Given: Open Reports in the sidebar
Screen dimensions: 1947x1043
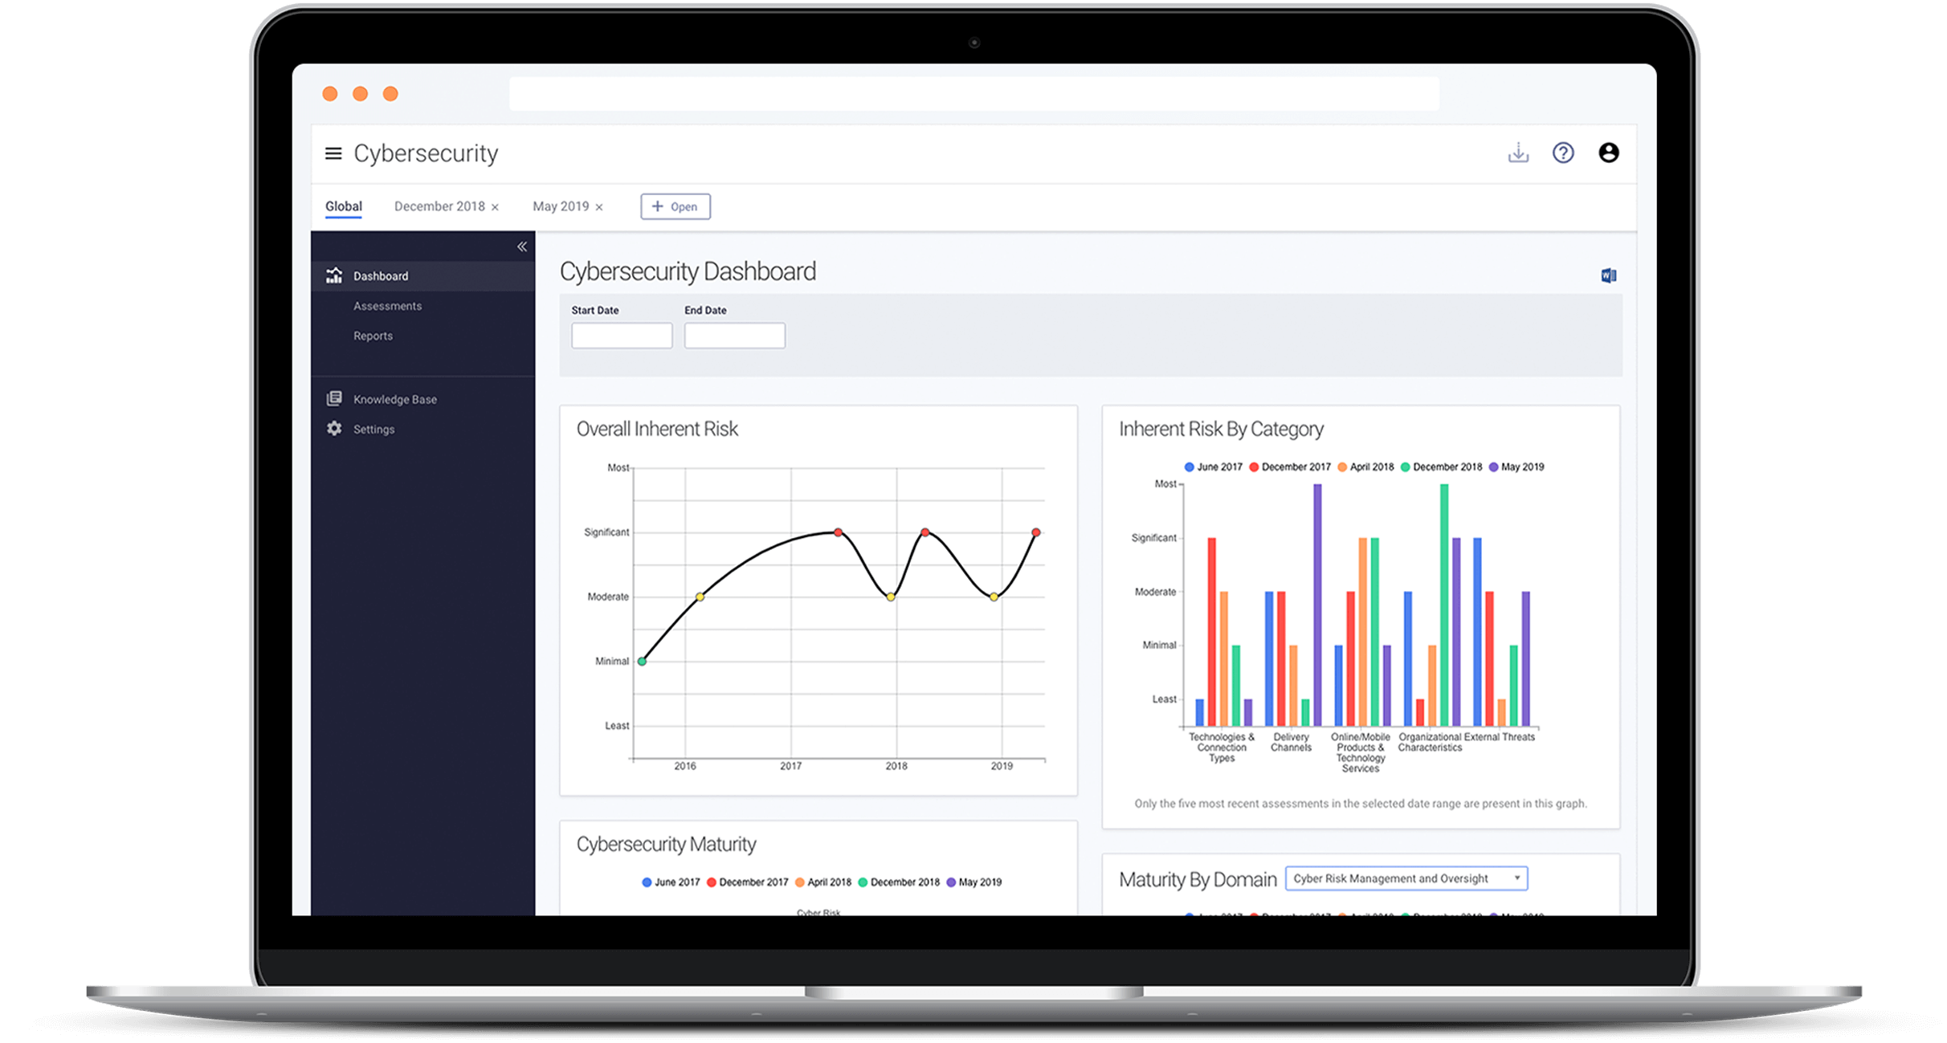Looking at the screenshot, I should click(373, 336).
